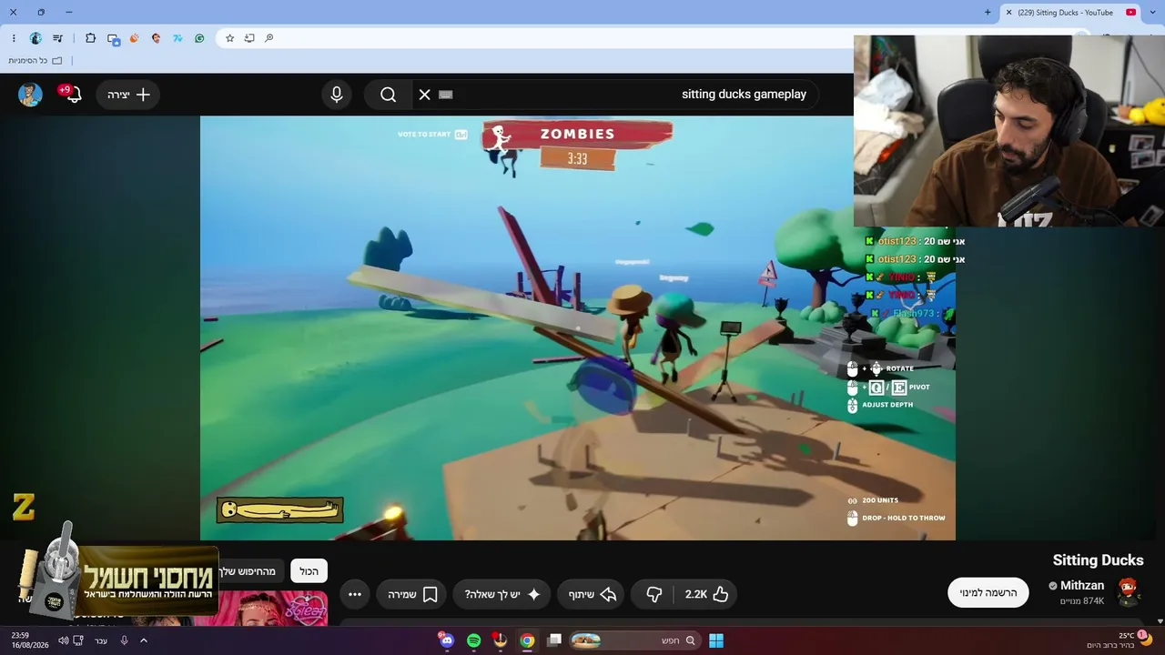Screen dimensions: 1165x655
Task: Switch the keyboard input language indicator
Action: point(101,640)
